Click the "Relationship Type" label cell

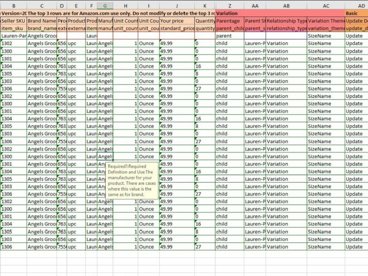pyautogui.click(x=286, y=21)
